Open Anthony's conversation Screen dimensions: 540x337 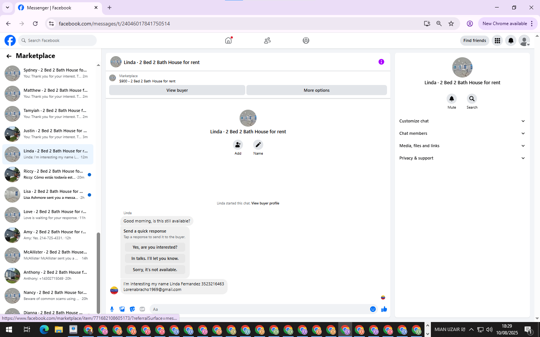point(48,275)
